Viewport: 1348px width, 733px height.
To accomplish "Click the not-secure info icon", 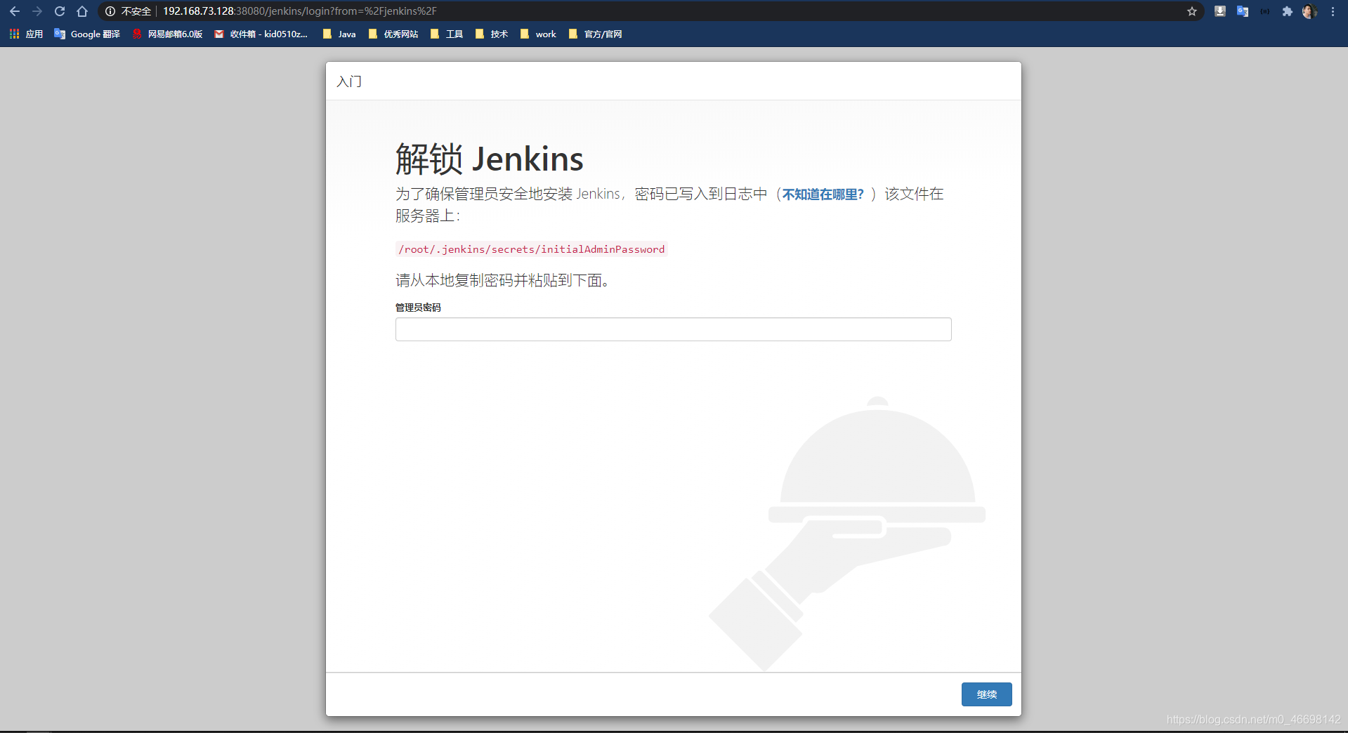I will 110,11.
